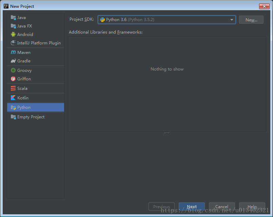
Task: Choose IntelliJ Platform Plugin entry
Action: click(39, 43)
